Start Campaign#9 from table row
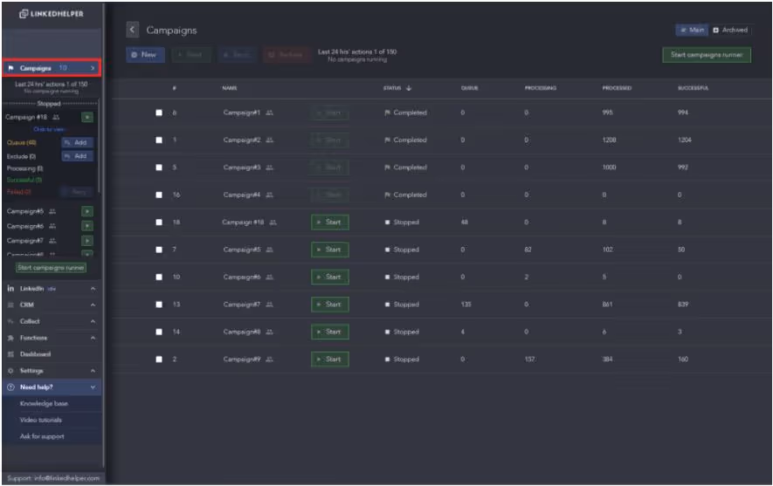Viewport: 773px width, 486px height. [330, 359]
